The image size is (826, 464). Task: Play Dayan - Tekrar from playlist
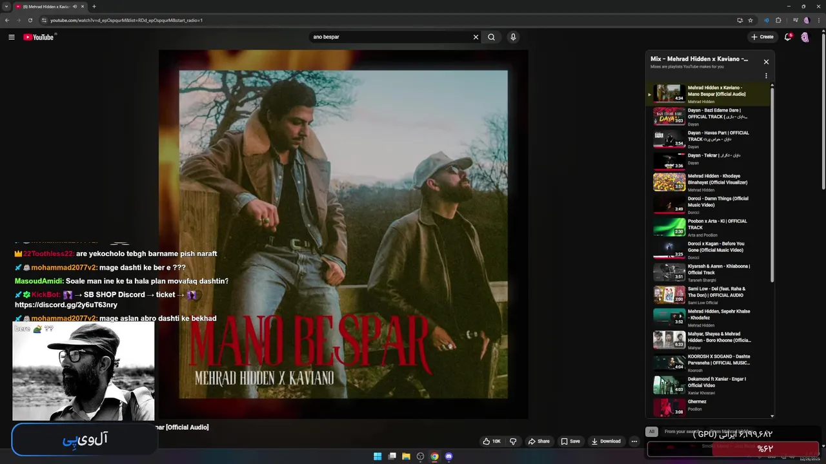pyautogui.click(x=709, y=160)
